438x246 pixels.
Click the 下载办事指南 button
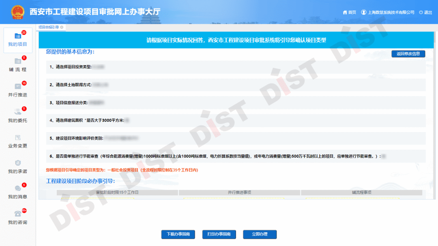pyautogui.click(x=178, y=234)
